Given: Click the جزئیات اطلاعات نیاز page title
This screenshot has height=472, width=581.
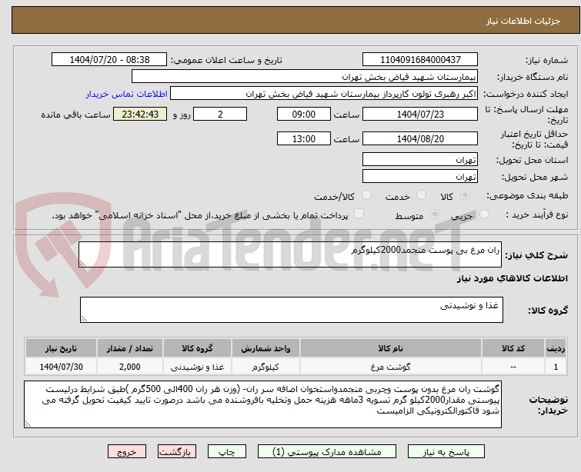Looking at the screenshot, I should [523, 21].
